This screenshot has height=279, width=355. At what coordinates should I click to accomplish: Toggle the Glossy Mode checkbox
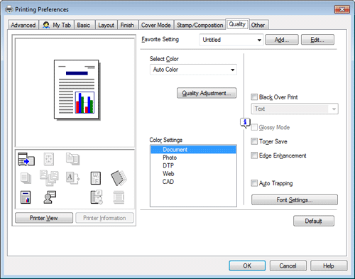click(x=254, y=127)
